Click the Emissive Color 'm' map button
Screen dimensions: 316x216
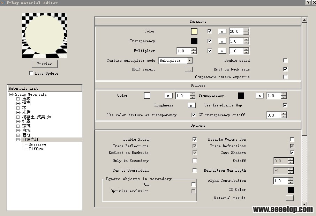tap(222, 31)
